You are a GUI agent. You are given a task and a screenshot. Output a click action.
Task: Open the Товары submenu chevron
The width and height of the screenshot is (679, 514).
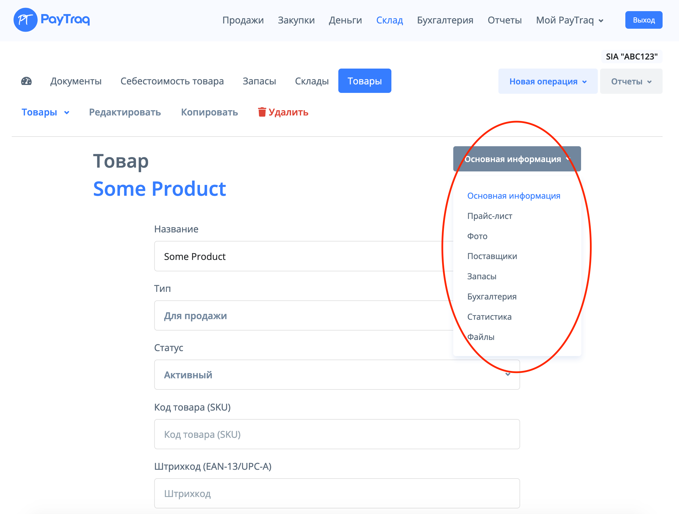click(x=67, y=113)
